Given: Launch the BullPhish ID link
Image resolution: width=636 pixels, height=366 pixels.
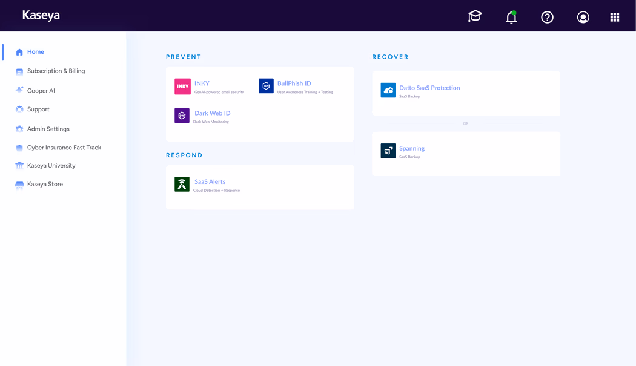Looking at the screenshot, I should tap(294, 83).
